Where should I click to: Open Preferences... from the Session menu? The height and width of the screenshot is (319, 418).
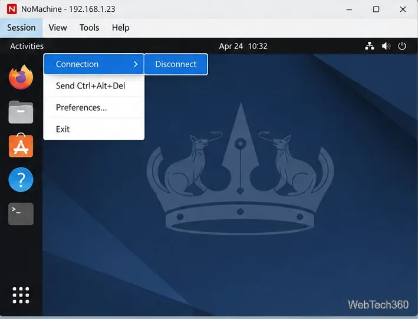pyautogui.click(x=94, y=107)
